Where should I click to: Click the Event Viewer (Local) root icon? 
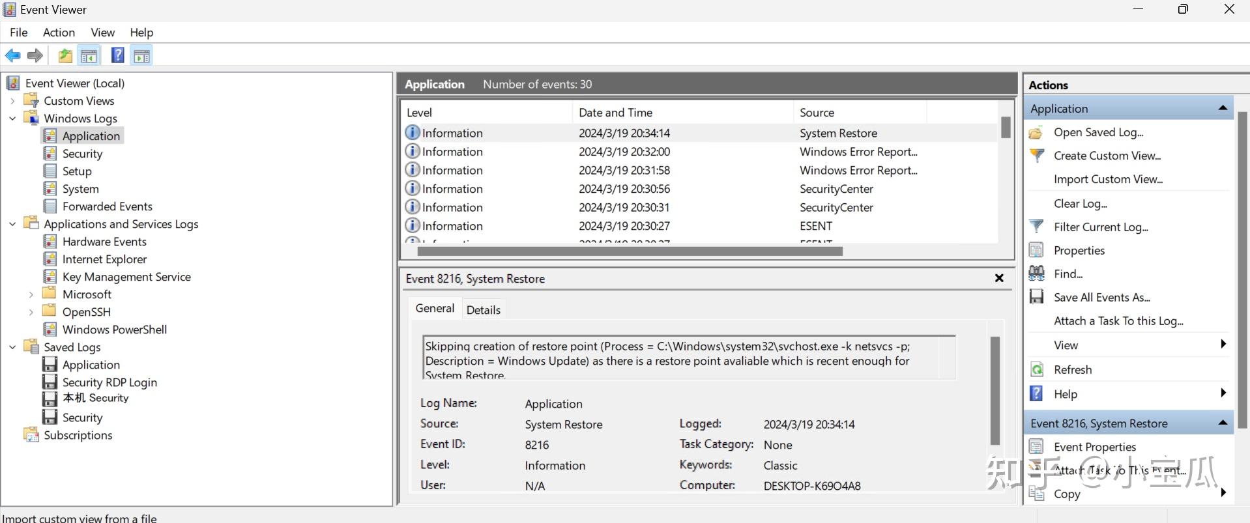(x=12, y=83)
